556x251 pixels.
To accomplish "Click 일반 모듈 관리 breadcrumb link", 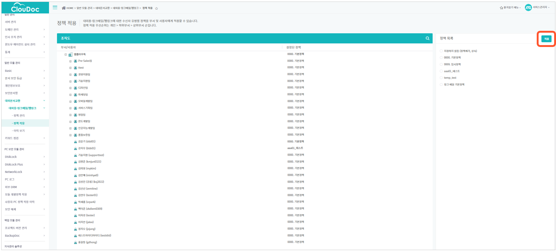I will point(84,8).
